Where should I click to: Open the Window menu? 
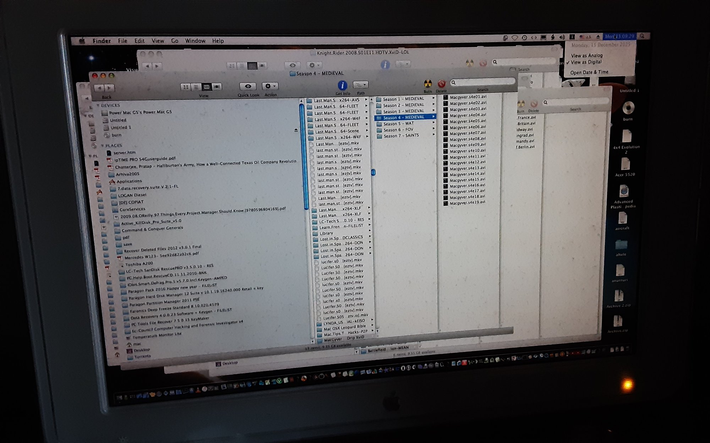(x=195, y=41)
